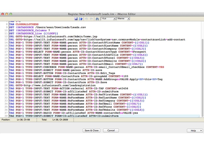Image resolution: width=204 pixels, height=145 pixels.
Task: Click highlighted line 38 submitForm
Action: 64,116
